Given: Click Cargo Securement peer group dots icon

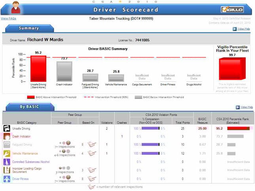Looking at the screenshot, I should pyautogui.click(x=65, y=168).
